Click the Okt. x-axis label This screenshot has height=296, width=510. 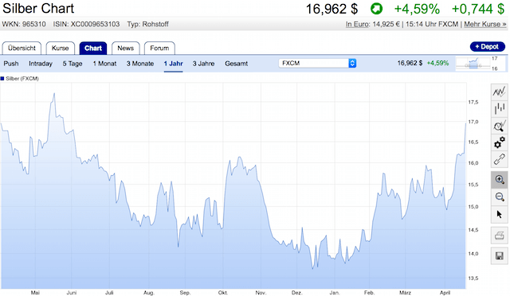[x=223, y=293]
